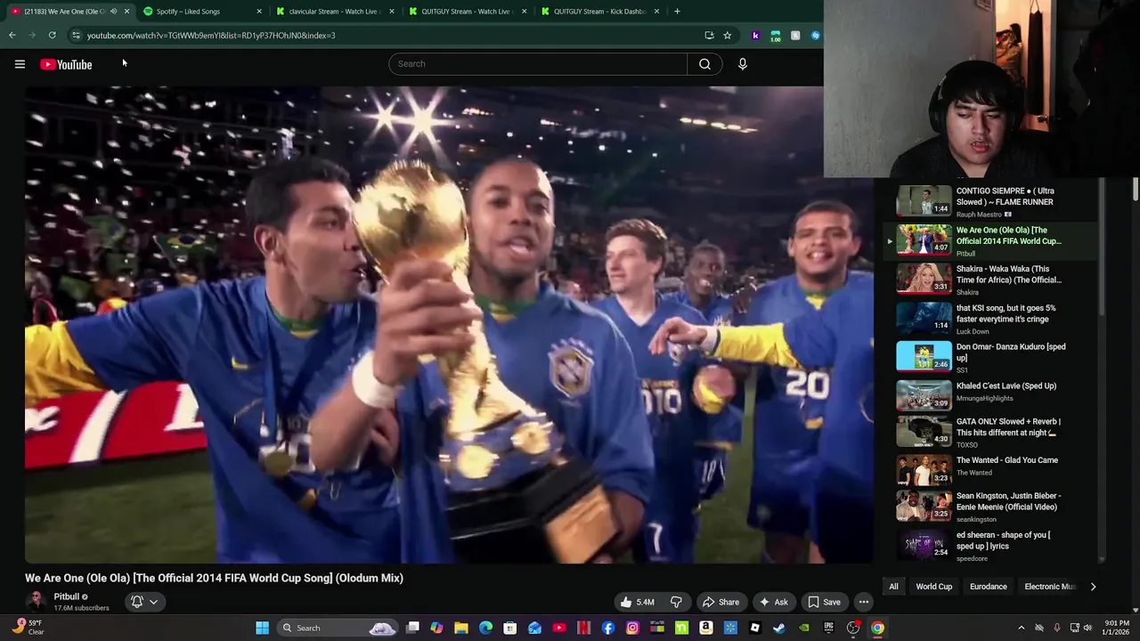Open weather widget showing 59°F Clear

(x=27, y=628)
